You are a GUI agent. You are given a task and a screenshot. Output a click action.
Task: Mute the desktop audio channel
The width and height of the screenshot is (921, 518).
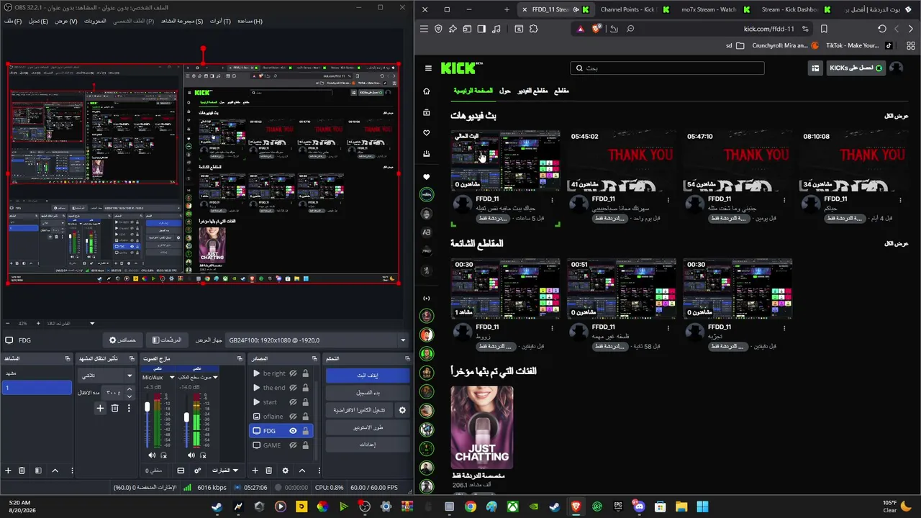pos(191,455)
